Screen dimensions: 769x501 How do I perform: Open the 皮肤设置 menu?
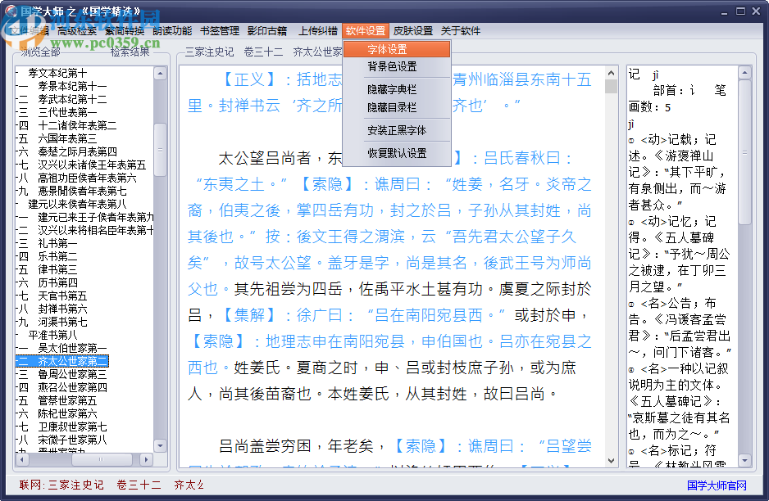click(x=413, y=31)
